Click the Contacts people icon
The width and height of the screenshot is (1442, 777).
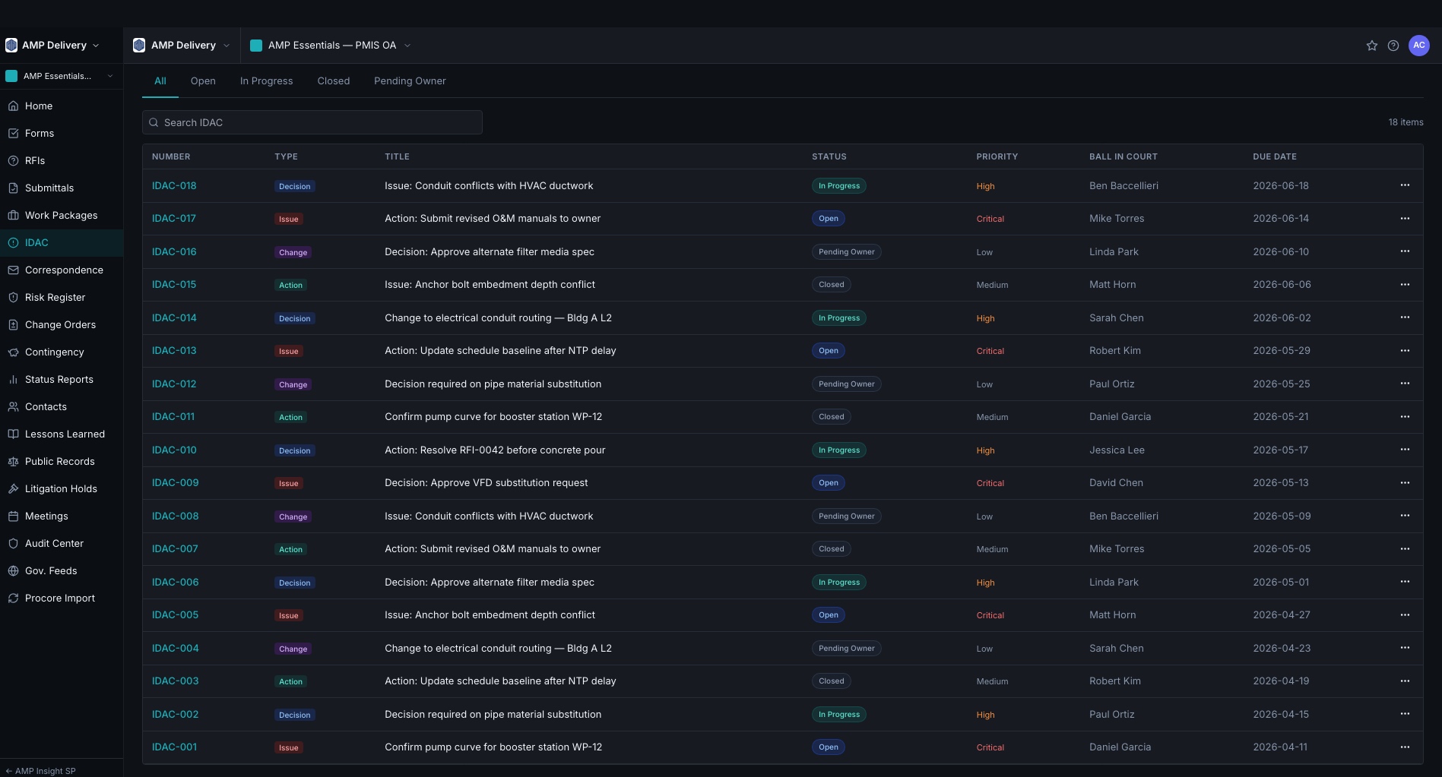(13, 407)
